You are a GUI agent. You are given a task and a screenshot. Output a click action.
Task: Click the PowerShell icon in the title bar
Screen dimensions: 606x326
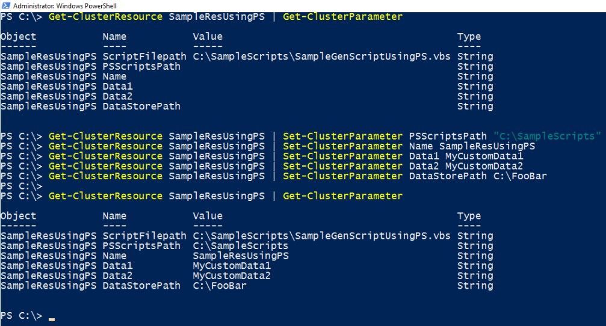5,5
